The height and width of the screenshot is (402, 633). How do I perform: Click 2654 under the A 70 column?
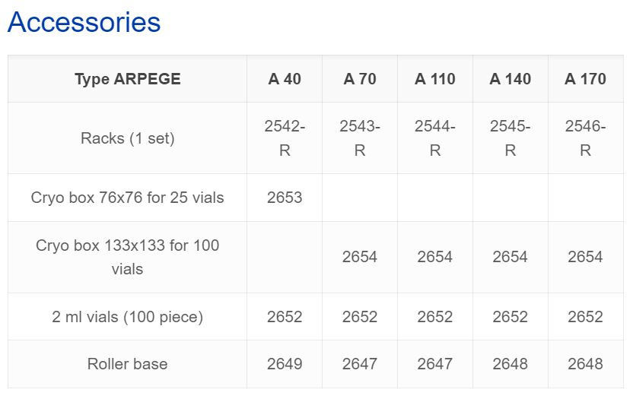point(360,258)
